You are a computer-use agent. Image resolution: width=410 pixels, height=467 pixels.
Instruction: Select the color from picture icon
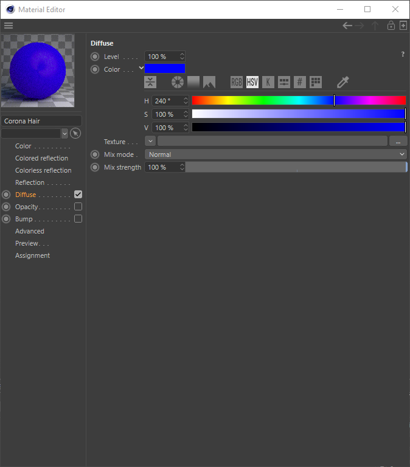coord(209,82)
